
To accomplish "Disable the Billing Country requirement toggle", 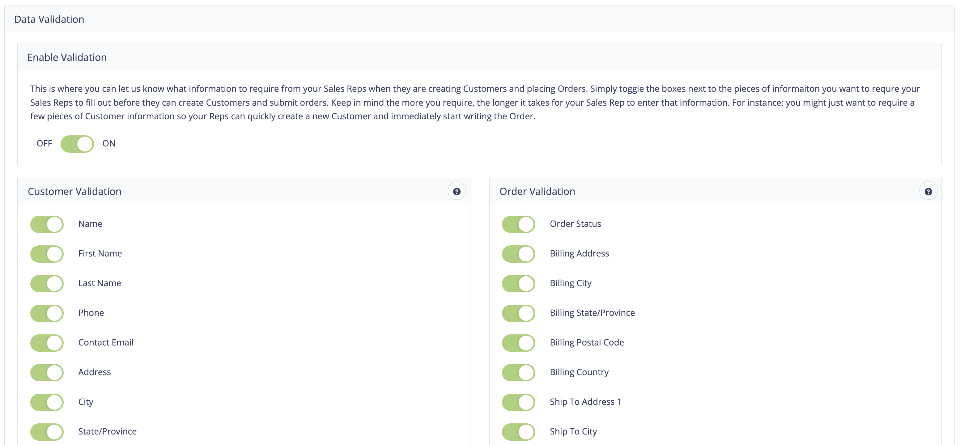I will [518, 373].
